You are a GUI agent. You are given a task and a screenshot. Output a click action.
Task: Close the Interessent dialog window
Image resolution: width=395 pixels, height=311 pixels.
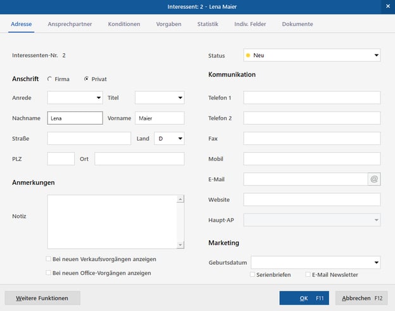tap(387, 6)
